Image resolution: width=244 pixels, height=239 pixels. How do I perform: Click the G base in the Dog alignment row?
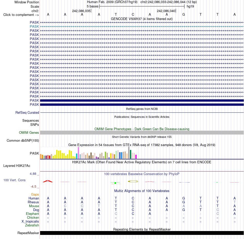coord(184,210)
